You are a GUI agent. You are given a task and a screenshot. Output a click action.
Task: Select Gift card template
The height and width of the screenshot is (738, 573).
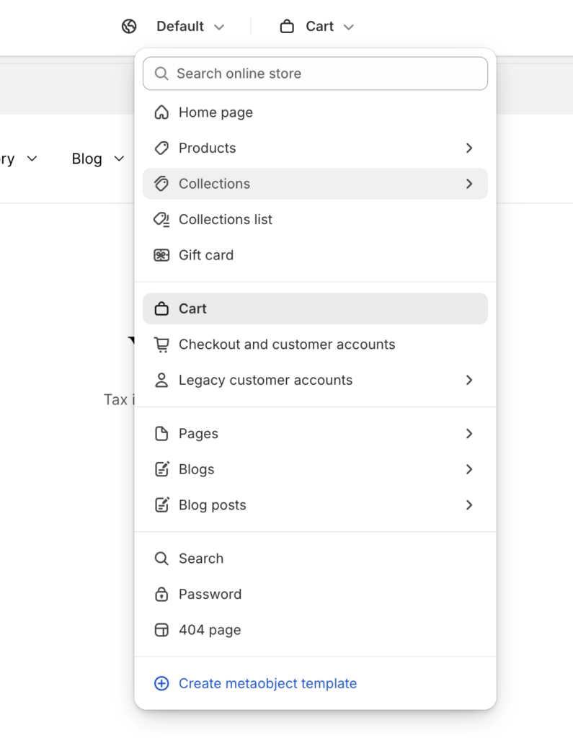coord(315,255)
